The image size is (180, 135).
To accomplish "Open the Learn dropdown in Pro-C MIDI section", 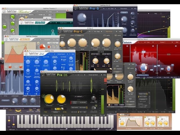I will pos(118,72).
